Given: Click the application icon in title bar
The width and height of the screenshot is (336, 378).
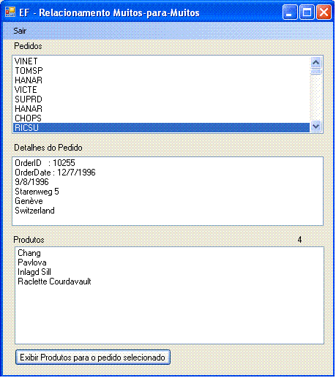Looking at the screenshot, I should [10, 12].
